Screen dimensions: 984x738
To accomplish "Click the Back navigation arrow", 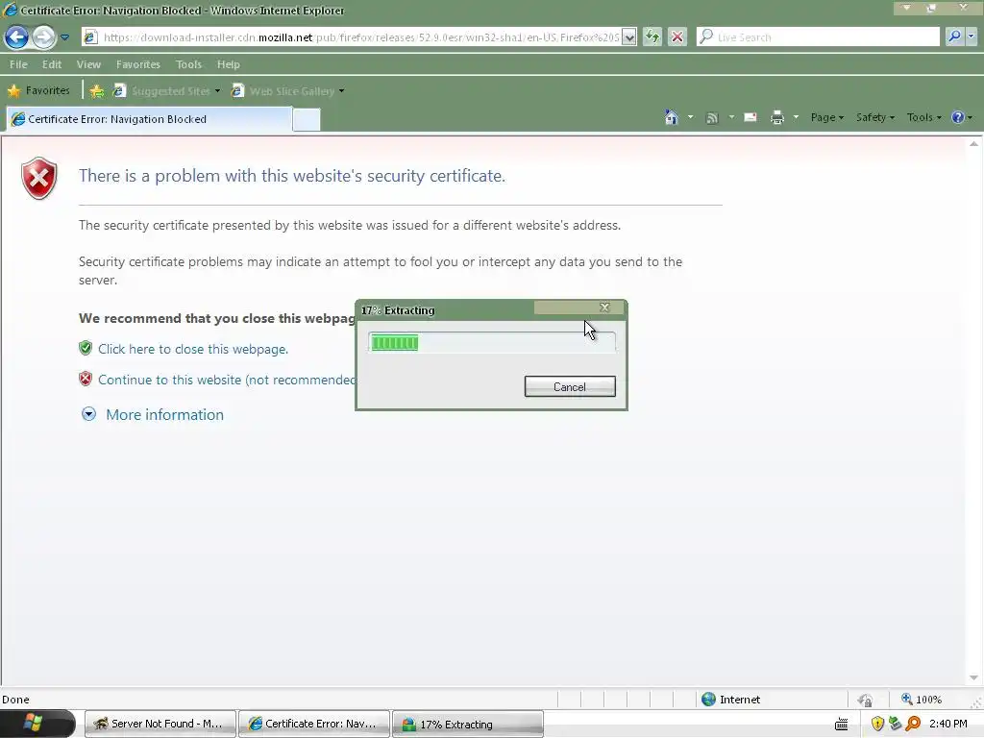I will (x=17, y=37).
